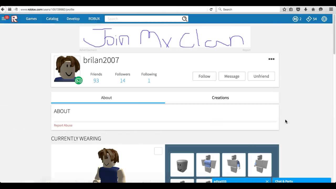Open the bookmarks list icon

(x=291, y=9)
